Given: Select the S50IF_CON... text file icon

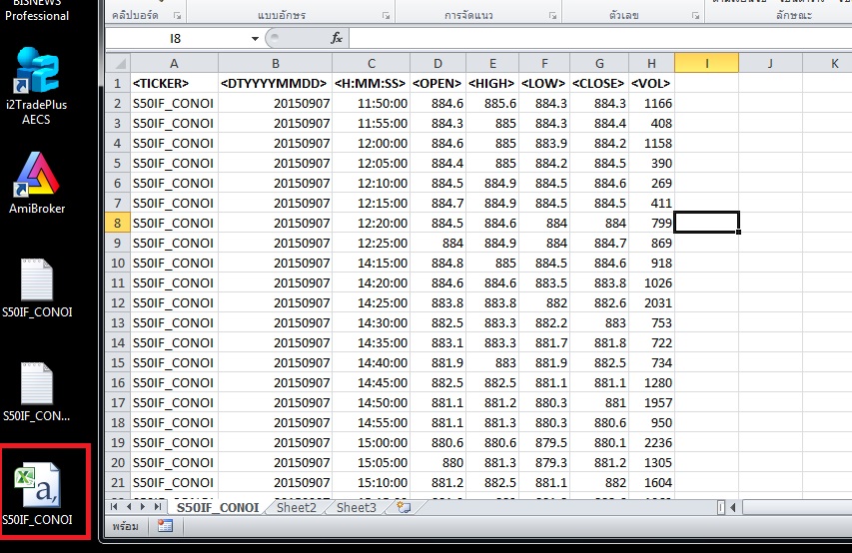Looking at the screenshot, I should 37,392.
